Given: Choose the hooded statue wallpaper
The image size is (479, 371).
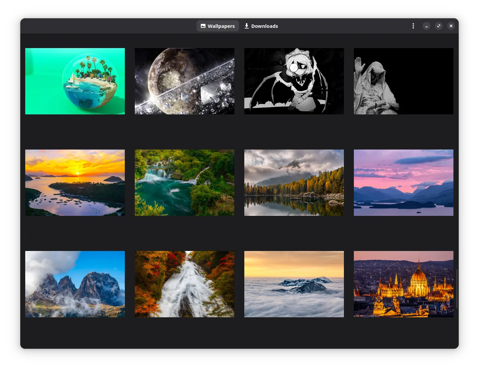Looking at the screenshot, I should click(x=404, y=81).
